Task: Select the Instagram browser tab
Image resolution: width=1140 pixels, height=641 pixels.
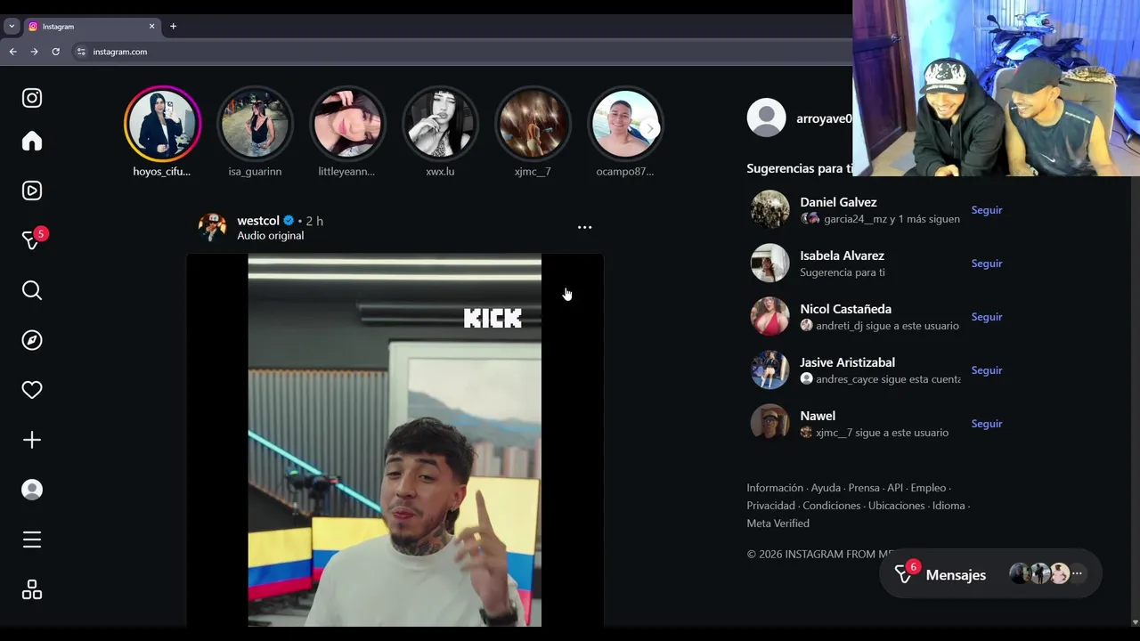Action: [91, 26]
